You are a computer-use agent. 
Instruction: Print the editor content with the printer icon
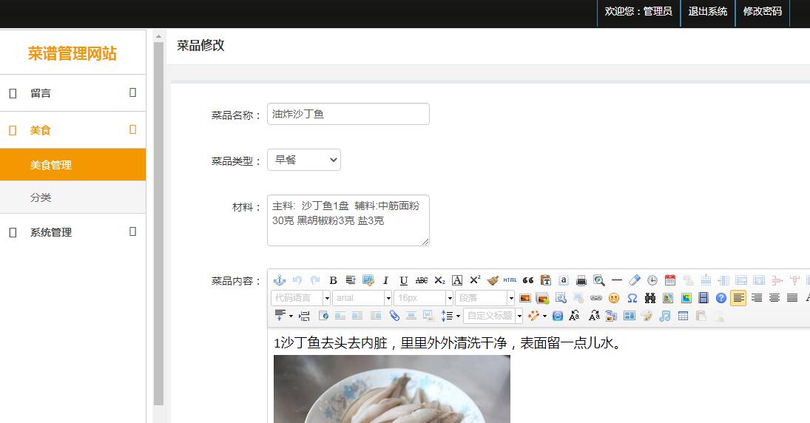coord(581,280)
